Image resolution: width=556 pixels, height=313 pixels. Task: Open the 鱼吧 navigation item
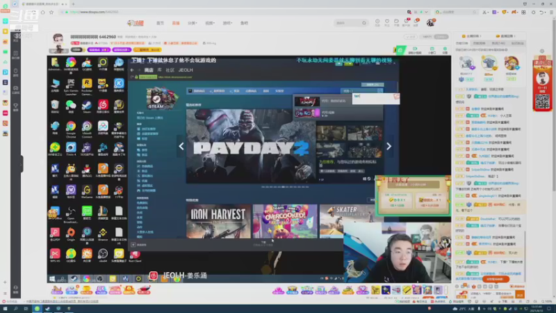point(245,23)
